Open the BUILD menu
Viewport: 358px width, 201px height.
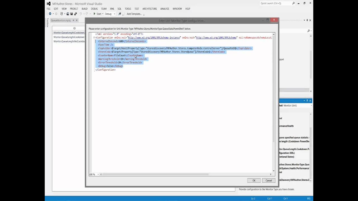(84, 9)
